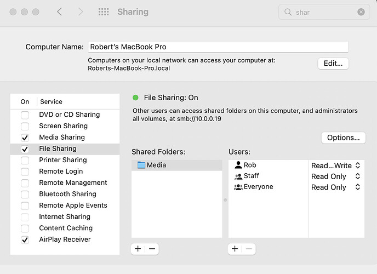Uncheck AirPlay Receiver checkbox
377x274 pixels.
25,239
